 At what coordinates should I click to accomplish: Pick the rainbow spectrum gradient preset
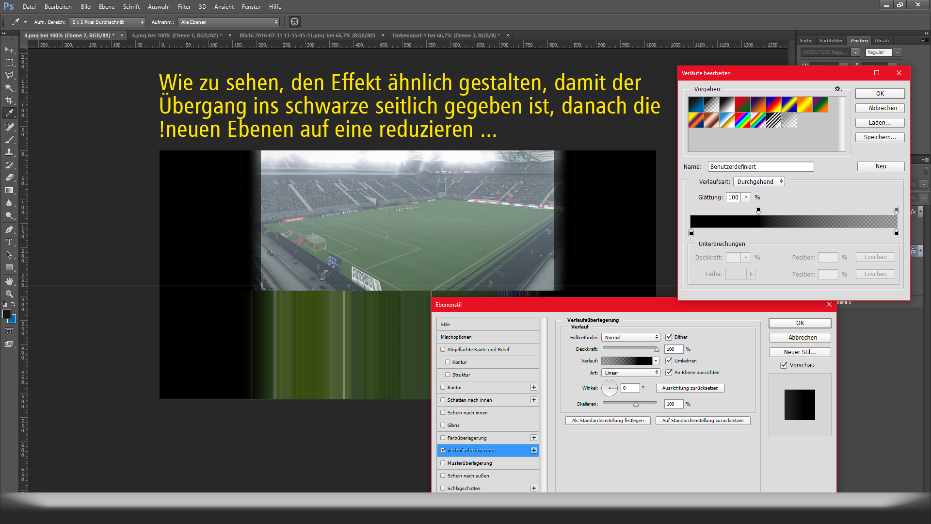click(742, 120)
